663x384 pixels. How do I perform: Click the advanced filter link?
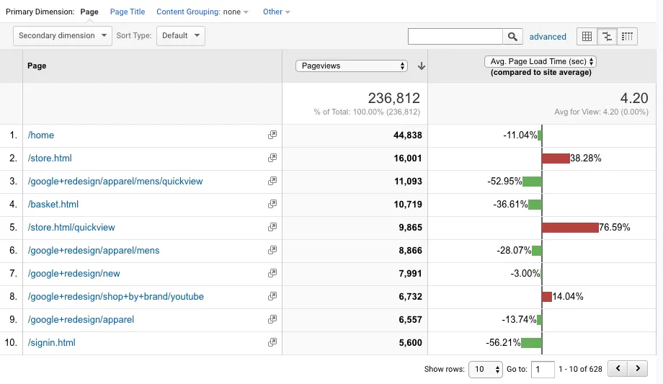coord(548,37)
